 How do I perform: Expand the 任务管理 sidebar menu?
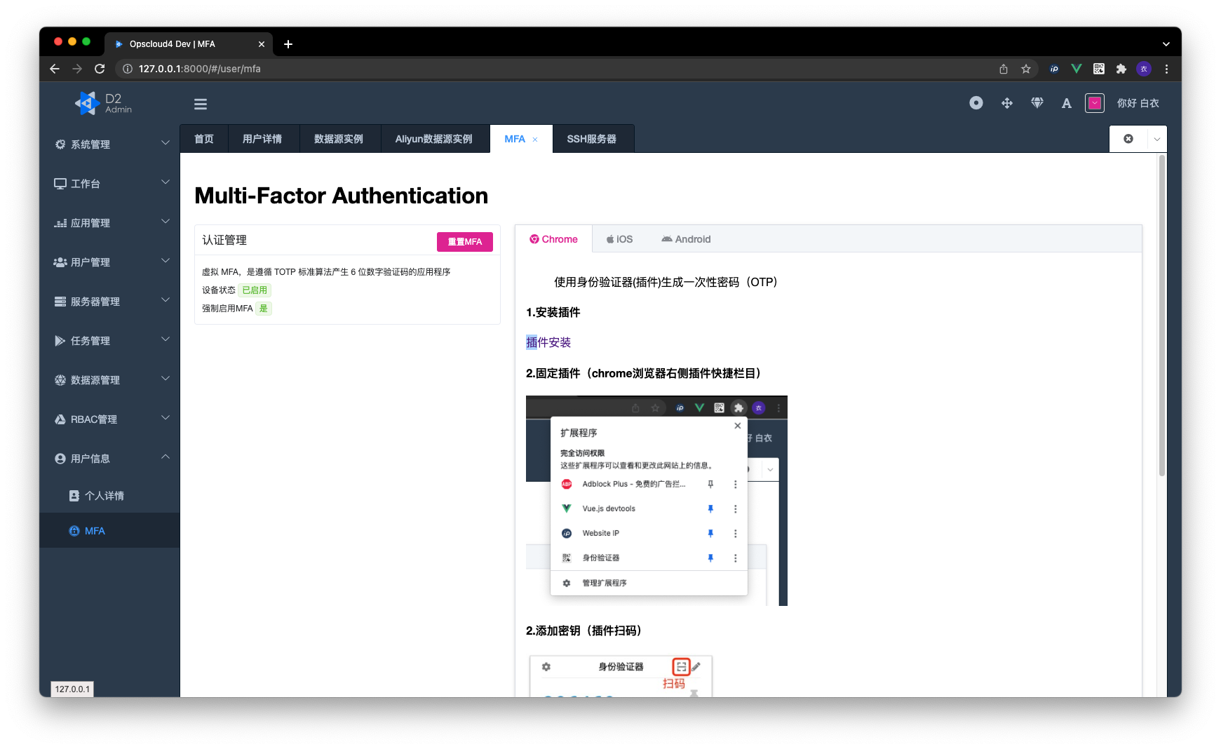(109, 340)
